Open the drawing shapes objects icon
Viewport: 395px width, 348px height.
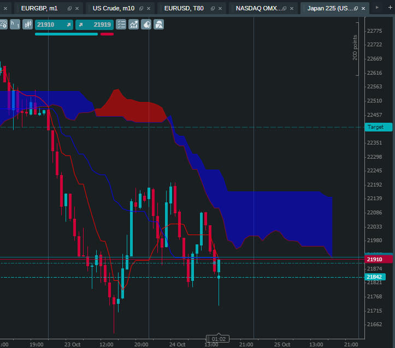click(158, 25)
